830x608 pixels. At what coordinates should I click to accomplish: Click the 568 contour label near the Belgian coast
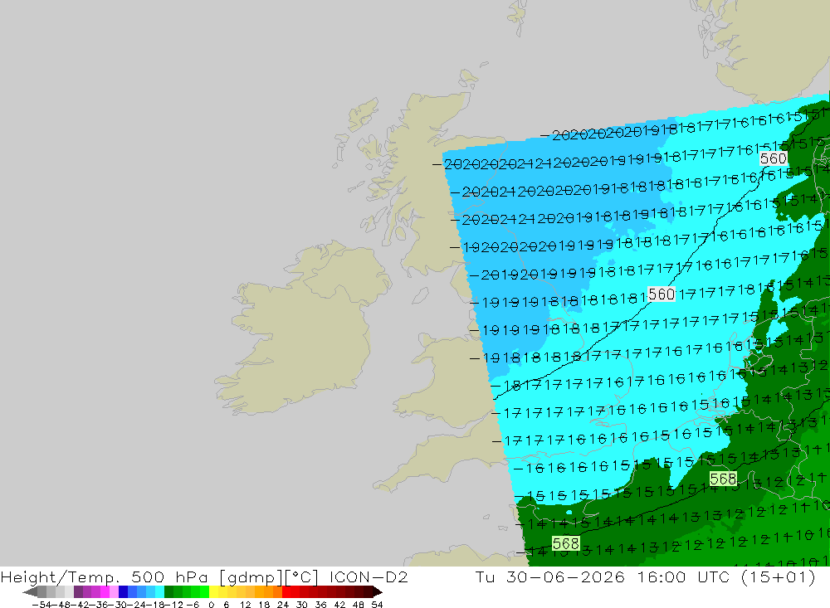723,479
